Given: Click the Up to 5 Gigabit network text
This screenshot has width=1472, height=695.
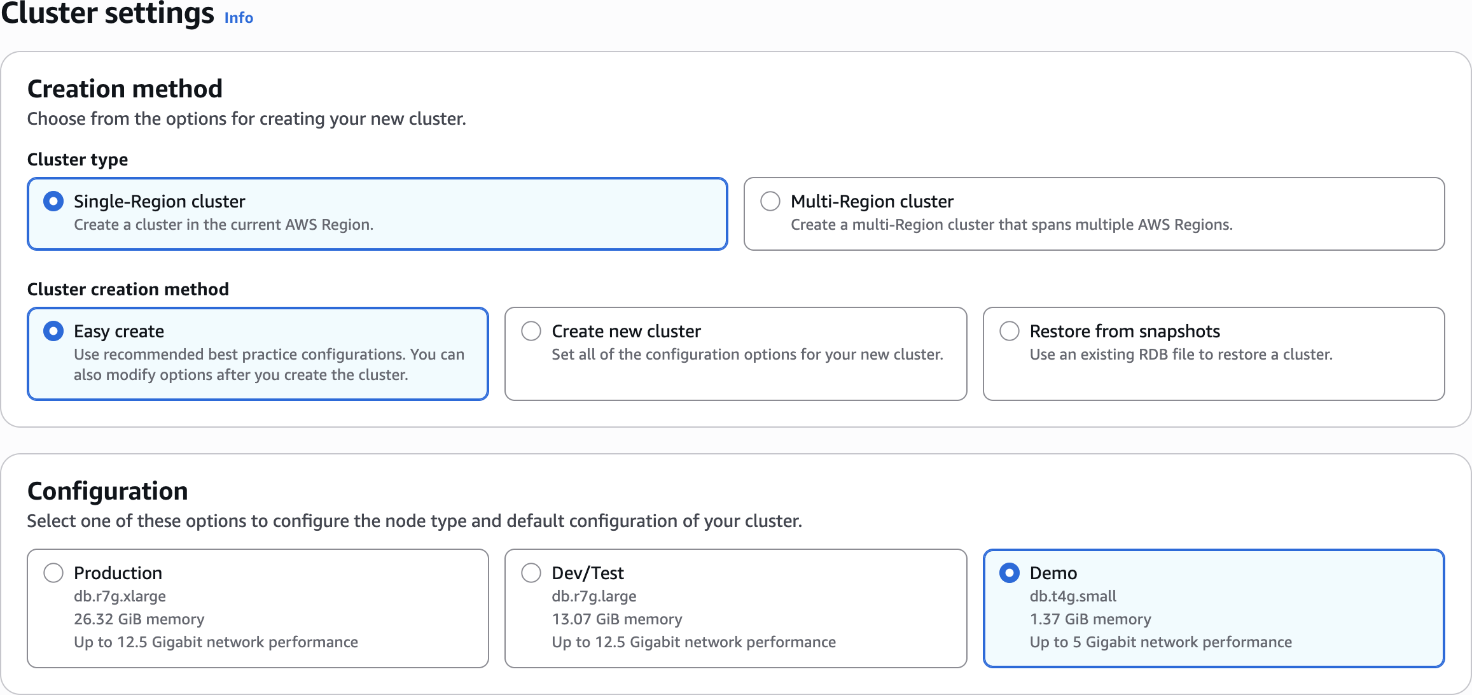Looking at the screenshot, I should pyautogui.click(x=1161, y=642).
